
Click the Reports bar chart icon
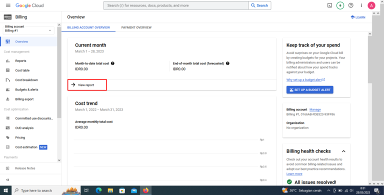pos(7,61)
